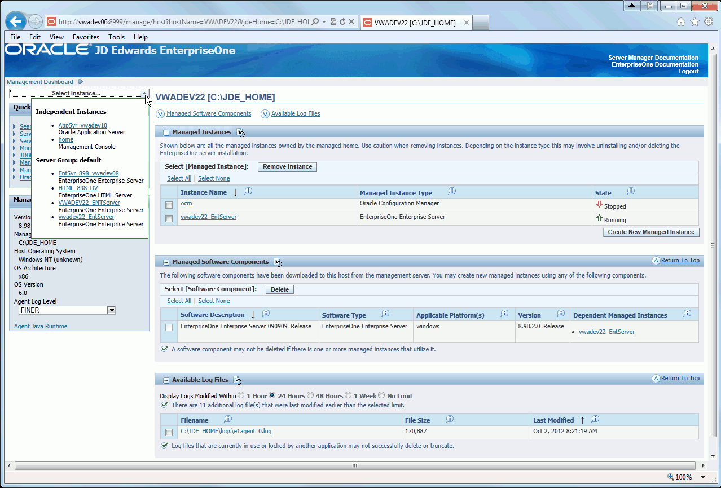Click the browser address bar URL
Screen dimensions: 721x488
[x=183, y=22]
